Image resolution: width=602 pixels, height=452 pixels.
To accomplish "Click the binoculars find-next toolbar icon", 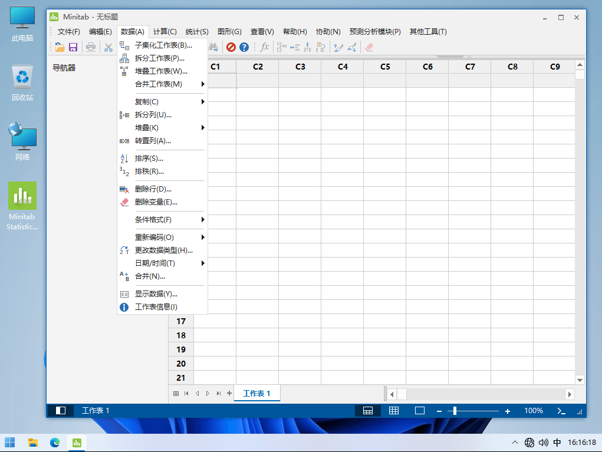I will [x=213, y=47].
